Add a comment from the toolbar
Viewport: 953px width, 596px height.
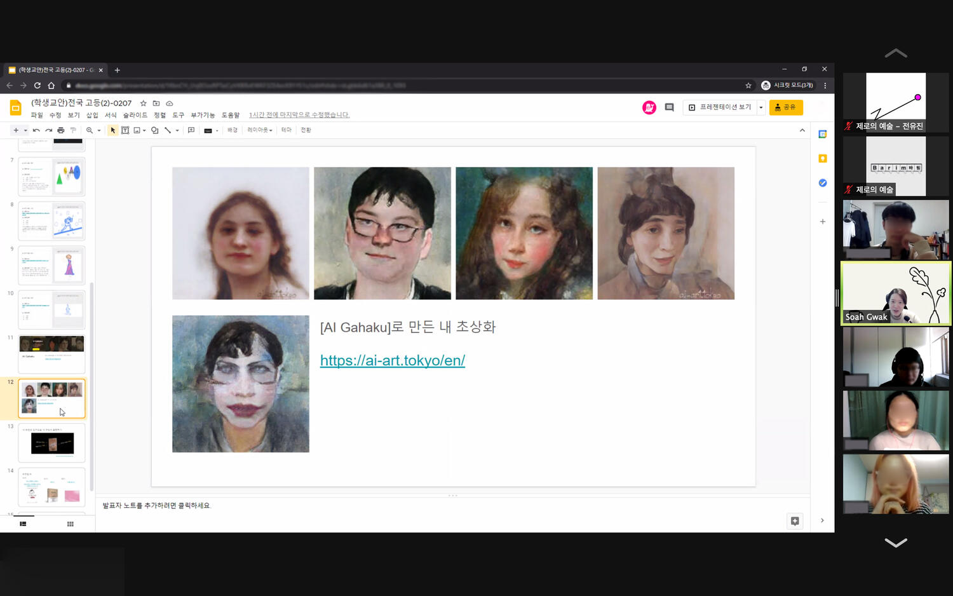tap(191, 130)
